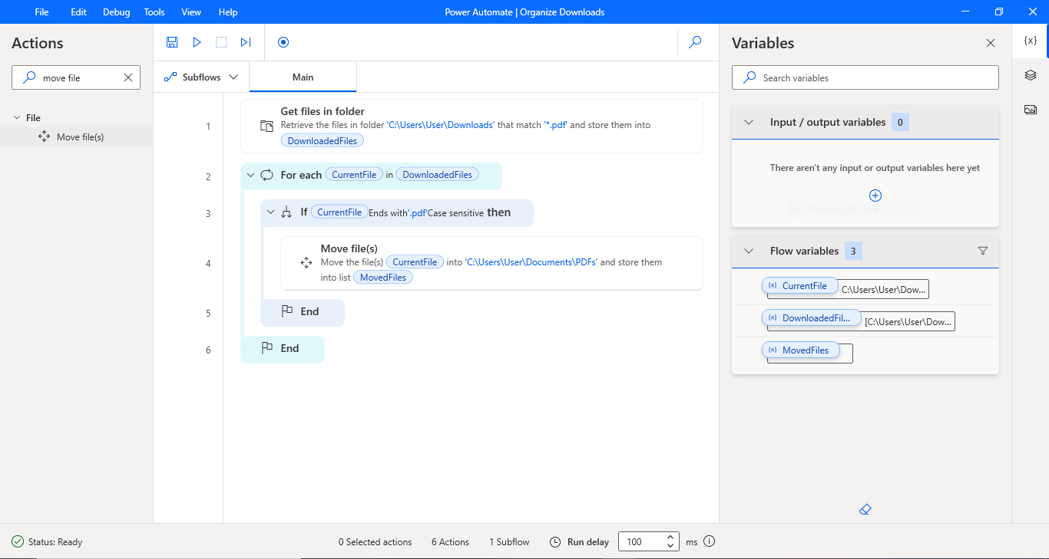Viewport: 1049px width, 559px height.
Task: Click the If condition branch icon
Action: click(287, 212)
